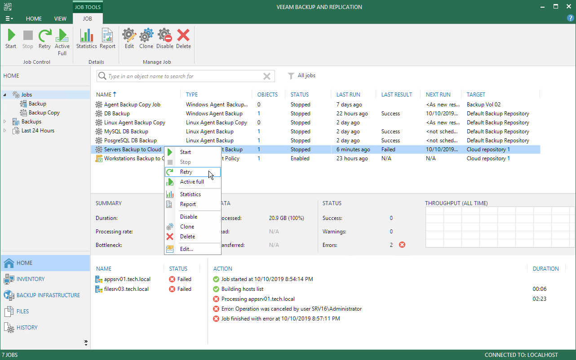Click the 'Job finished with error' action entry
Screen dimensions: 576x360
(x=280, y=319)
